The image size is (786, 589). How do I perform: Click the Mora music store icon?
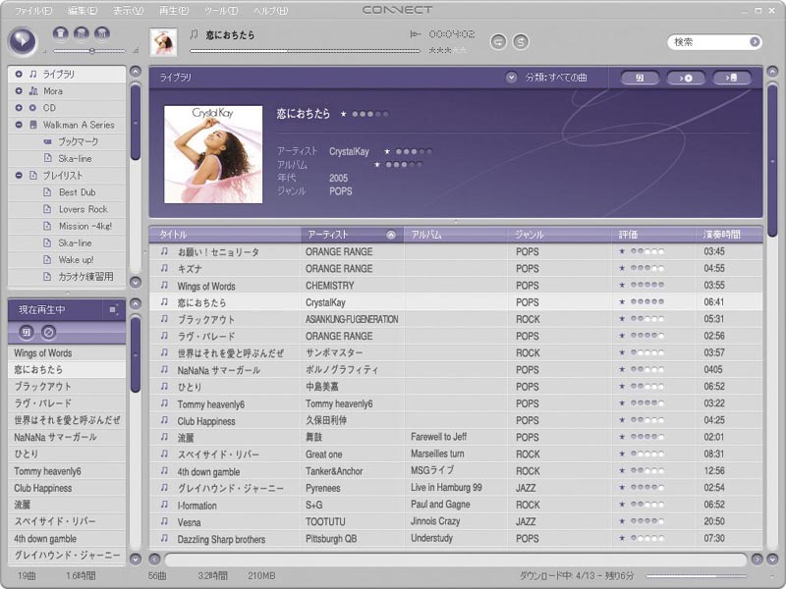[x=33, y=91]
